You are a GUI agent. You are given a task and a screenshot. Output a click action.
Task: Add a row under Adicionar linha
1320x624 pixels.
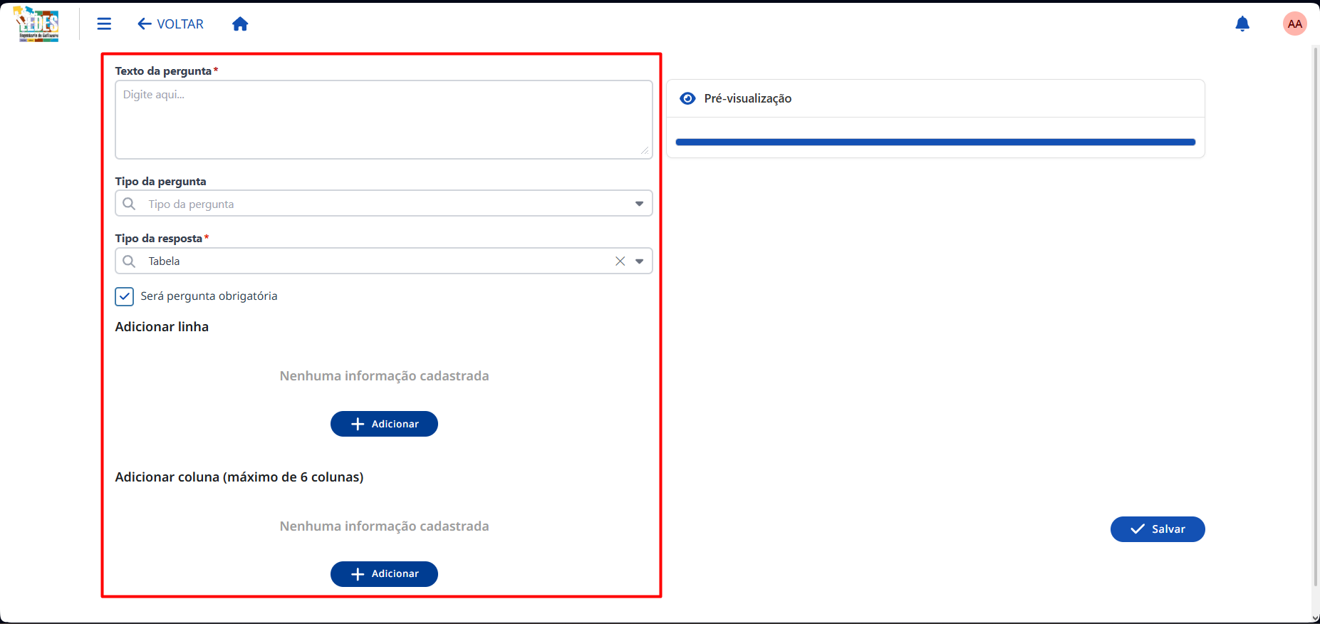(x=384, y=424)
